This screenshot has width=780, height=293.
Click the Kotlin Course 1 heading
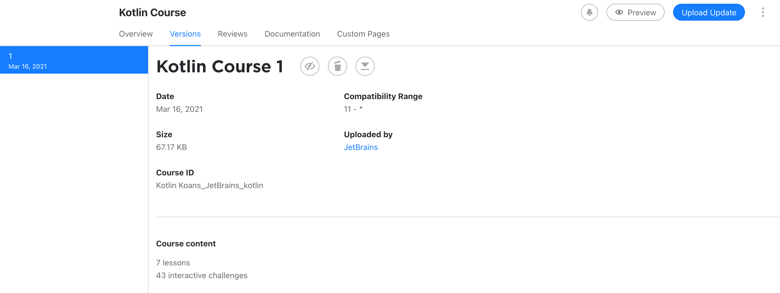click(219, 66)
